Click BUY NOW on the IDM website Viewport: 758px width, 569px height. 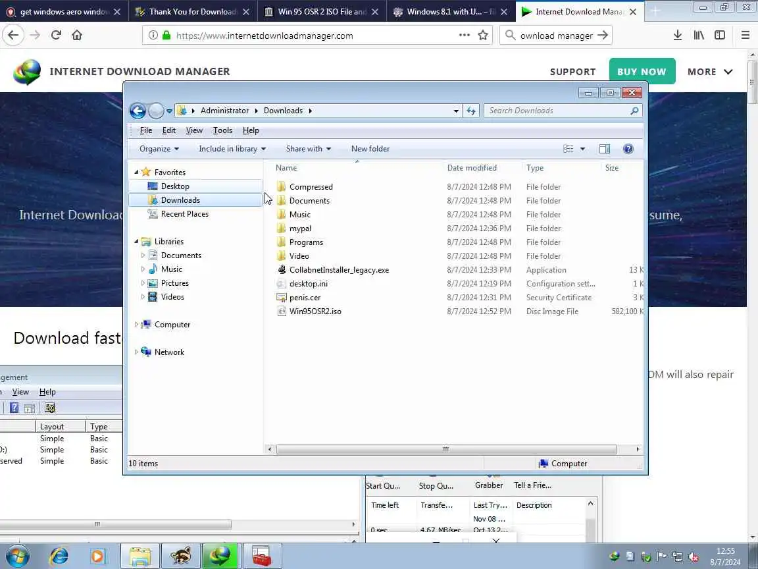pyautogui.click(x=642, y=72)
